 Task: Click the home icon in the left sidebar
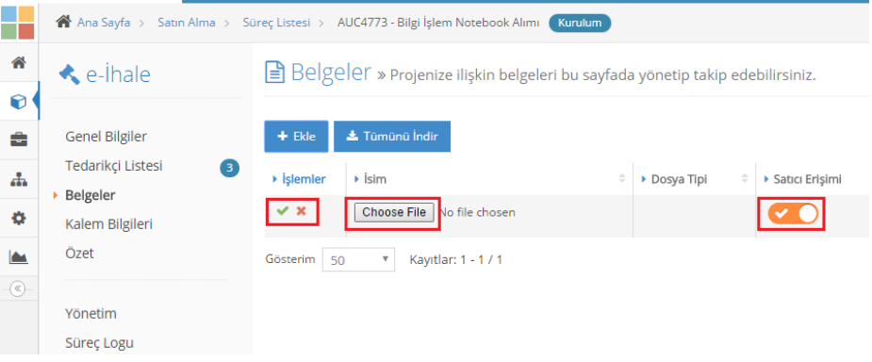pyautogui.click(x=18, y=62)
